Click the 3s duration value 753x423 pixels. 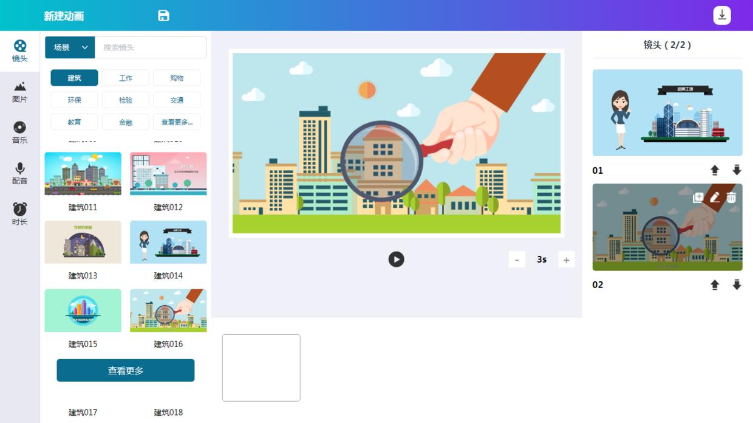(542, 260)
